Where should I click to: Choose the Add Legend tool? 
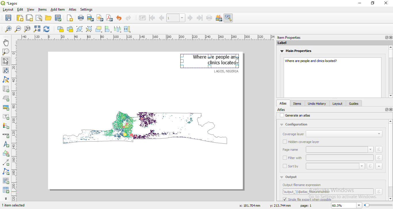[x=6, y=126]
